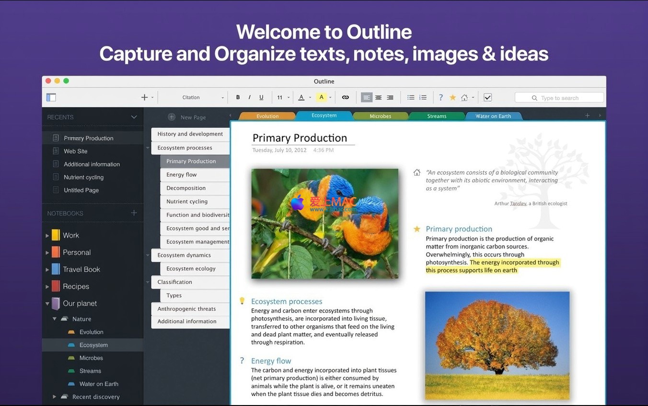This screenshot has height=406, width=648.
Task: Add question mark tag from toolbar
Action: (x=440, y=98)
